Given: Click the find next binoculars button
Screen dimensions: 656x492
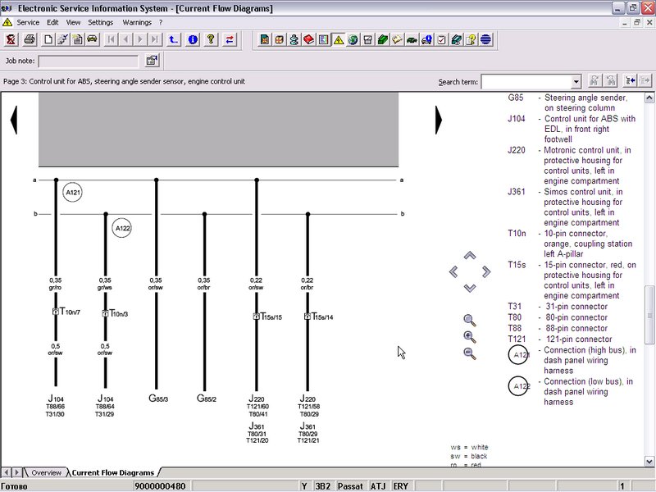Looking at the screenshot, I should [x=594, y=80].
